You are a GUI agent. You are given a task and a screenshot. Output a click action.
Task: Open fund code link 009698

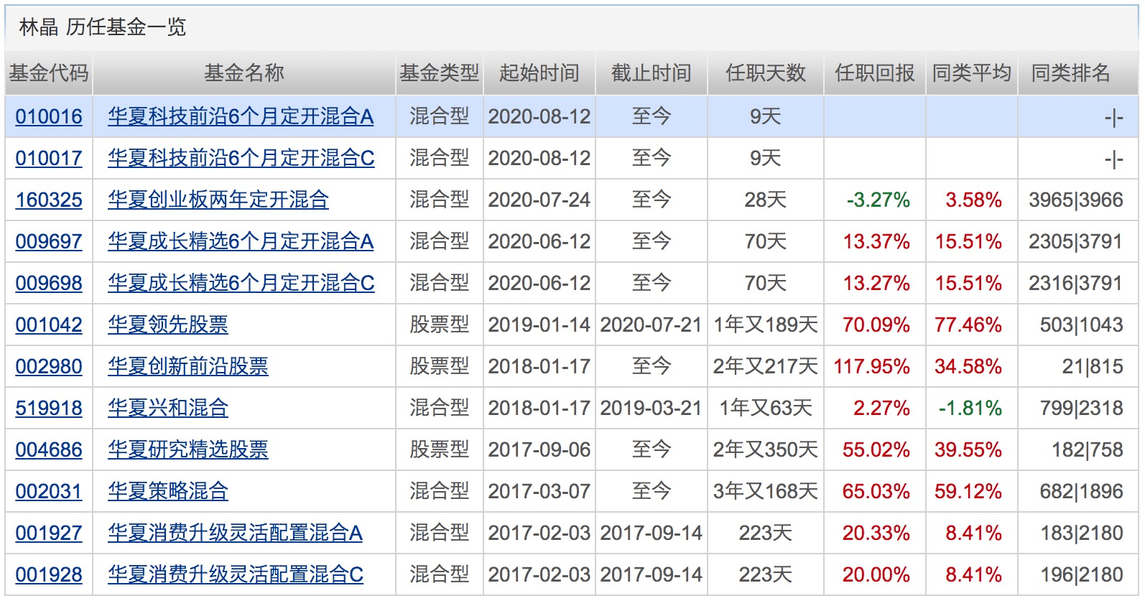point(49,283)
